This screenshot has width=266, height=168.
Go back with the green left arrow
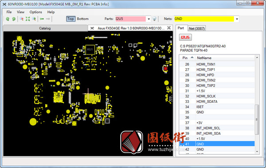coord(42,19)
